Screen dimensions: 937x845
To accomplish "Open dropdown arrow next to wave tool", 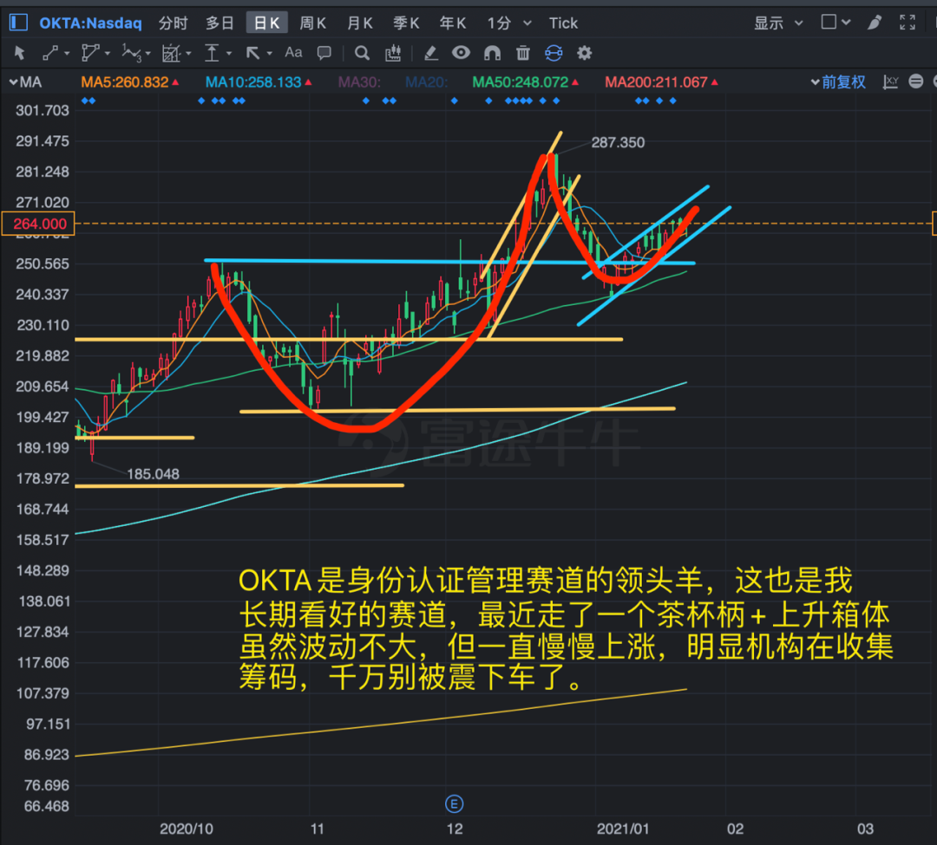I will (x=148, y=54).
